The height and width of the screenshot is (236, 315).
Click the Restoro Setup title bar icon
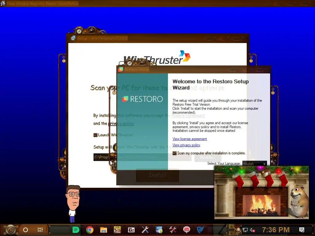click(x=121, y=69)
